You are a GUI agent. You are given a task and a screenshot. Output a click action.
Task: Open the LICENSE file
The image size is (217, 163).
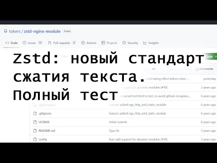(x=44, y=122)
